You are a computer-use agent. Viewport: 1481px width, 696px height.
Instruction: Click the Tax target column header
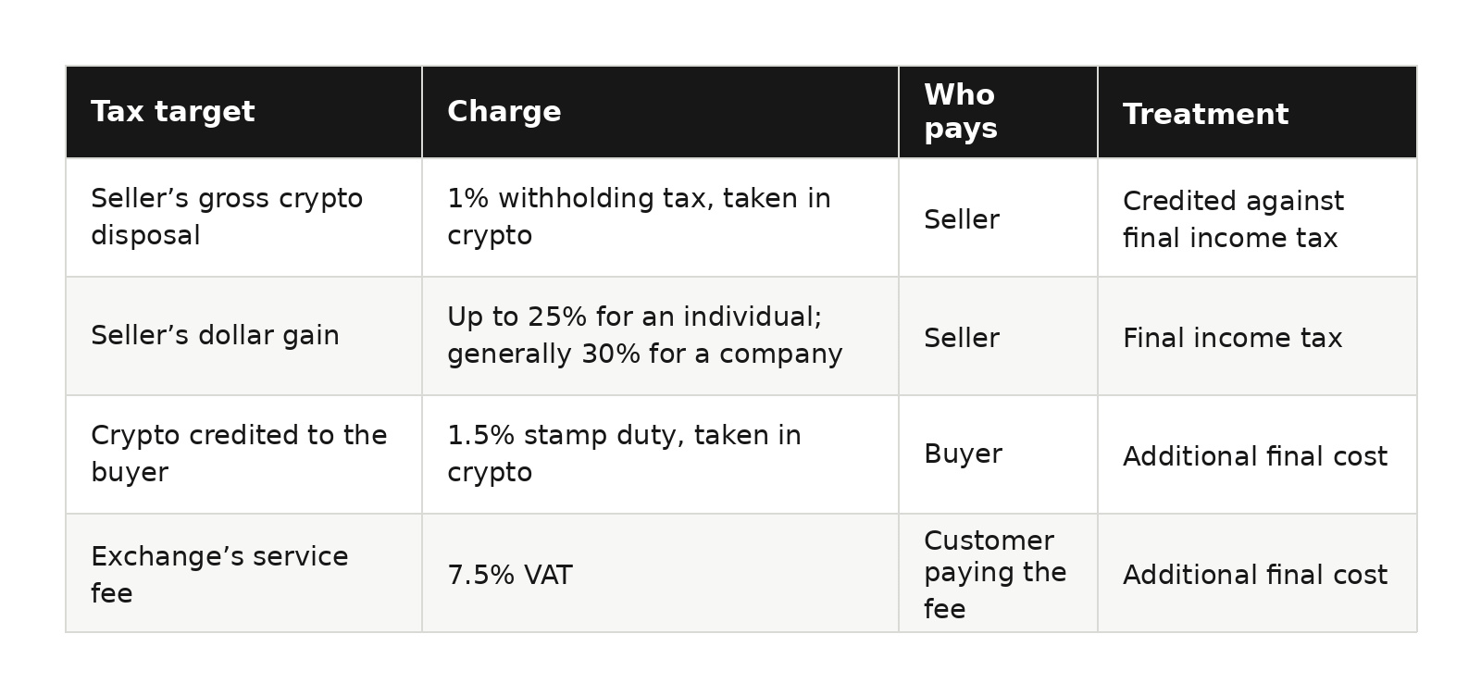tap(243, 112)
